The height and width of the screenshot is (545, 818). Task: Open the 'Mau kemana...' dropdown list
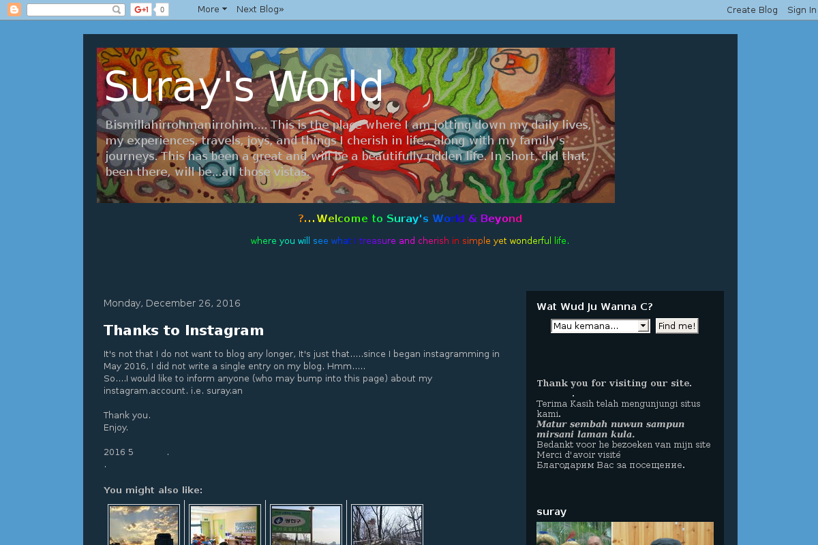pyautogui.click(x=594, y=326)
